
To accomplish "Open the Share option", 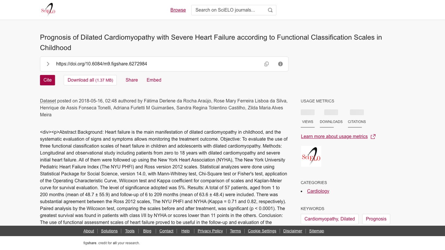I will pyautogui.click(x=132, y=80).
